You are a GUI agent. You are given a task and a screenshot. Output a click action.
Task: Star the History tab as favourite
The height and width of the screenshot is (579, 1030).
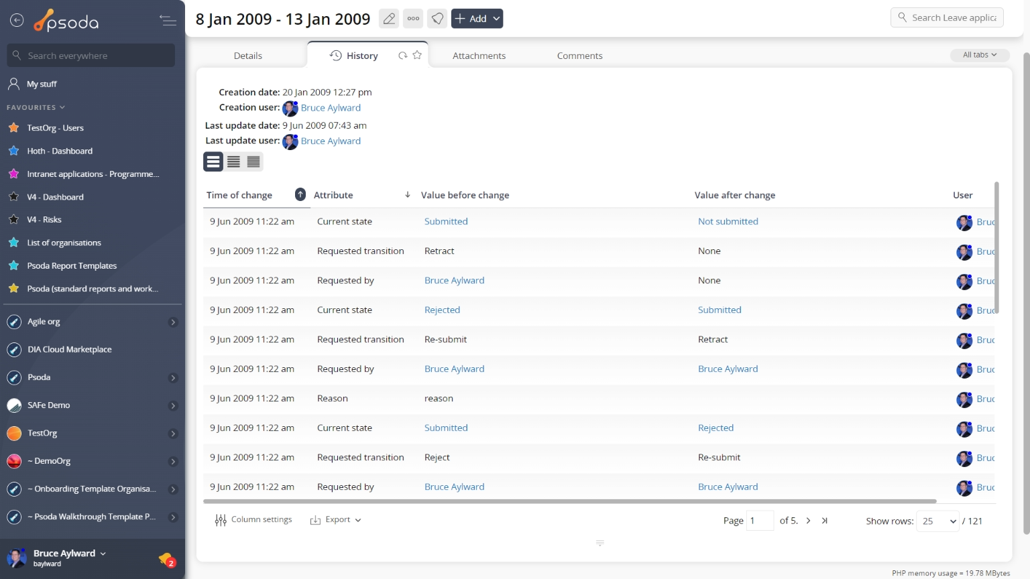(417, 55)
